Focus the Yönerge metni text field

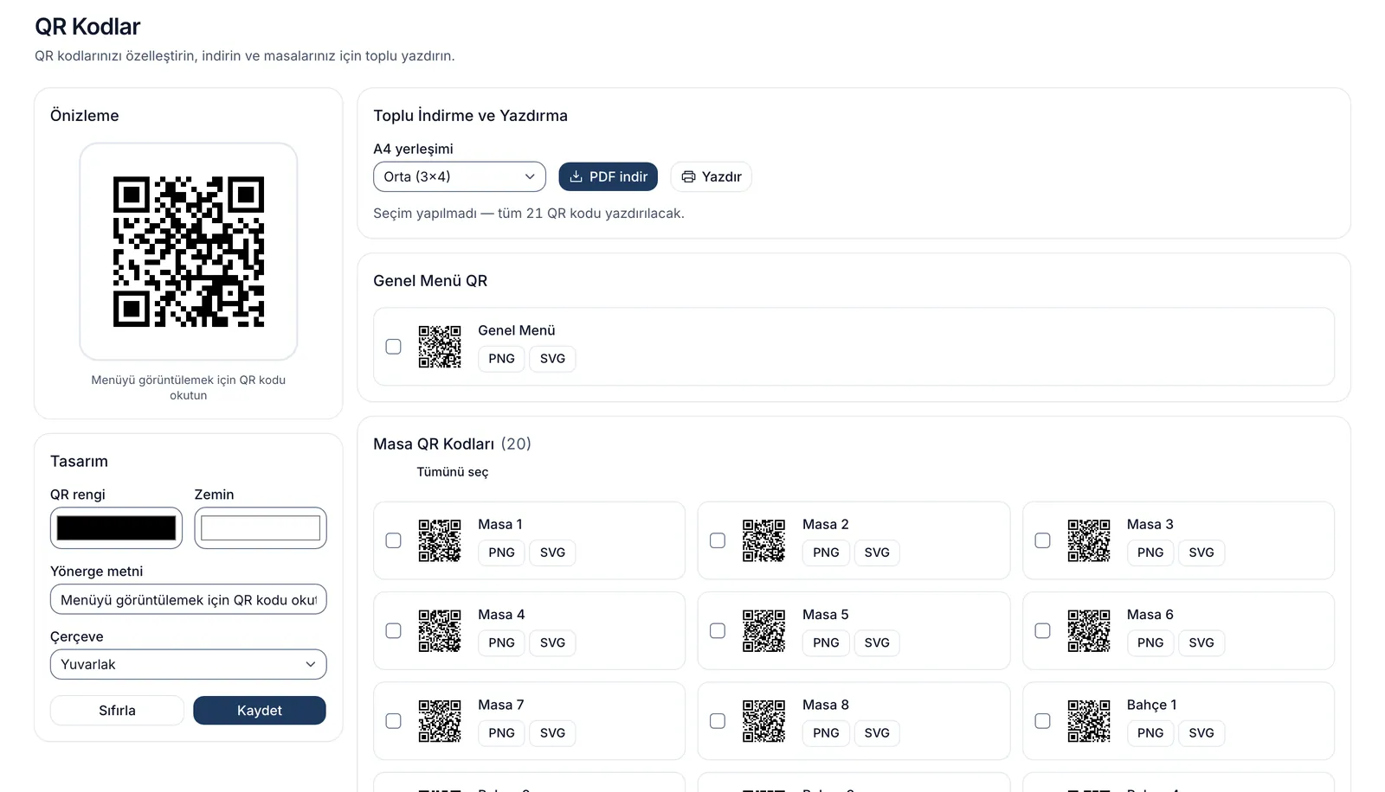pyautogui.click(x=189, y=600)
